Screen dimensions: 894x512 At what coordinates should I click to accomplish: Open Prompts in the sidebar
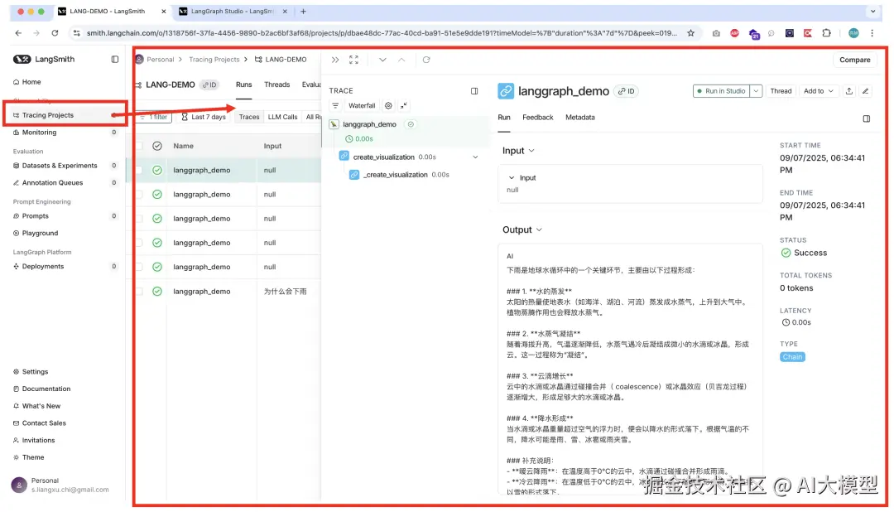coord(35,215)
